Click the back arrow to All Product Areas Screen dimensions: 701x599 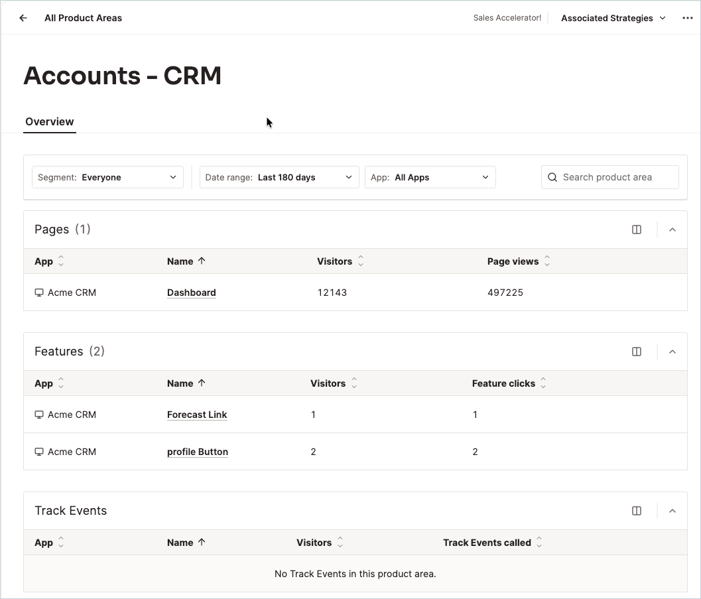tap(23, 18)
